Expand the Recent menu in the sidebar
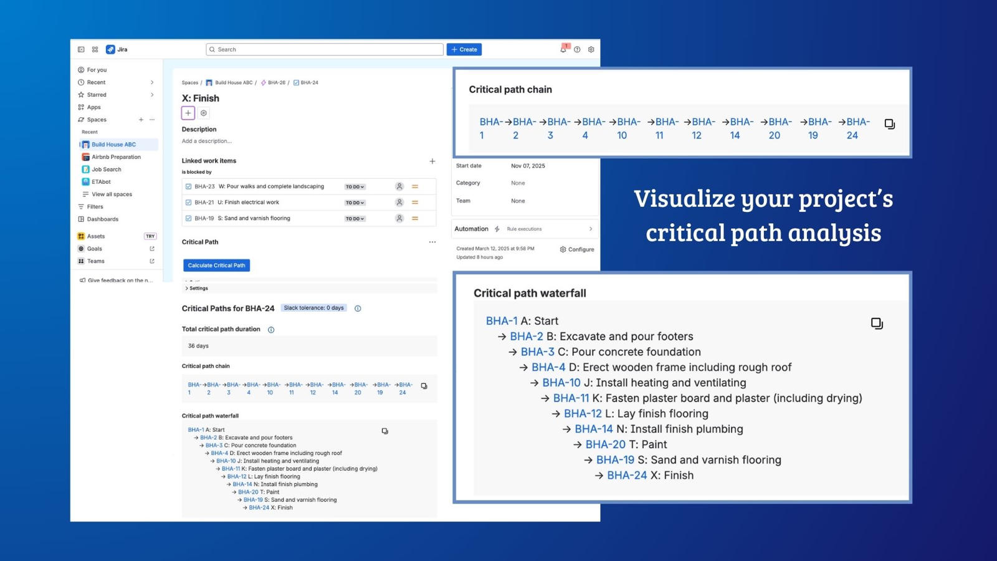The width and height of the screenshot is (997, 561). click(x=153, y=82)
